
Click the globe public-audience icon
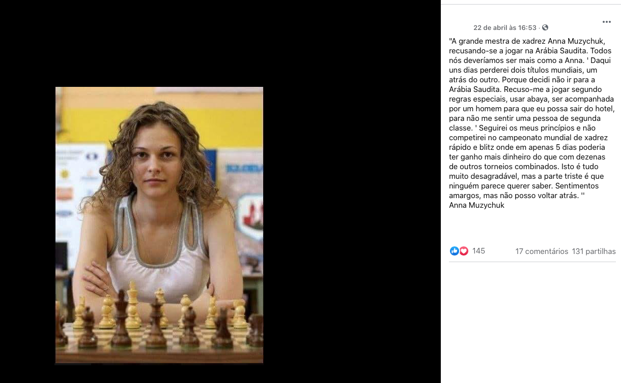[x=545, y=27]
